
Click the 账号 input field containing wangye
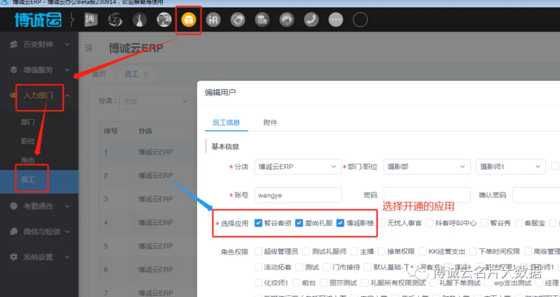click(x=297, y=195)
